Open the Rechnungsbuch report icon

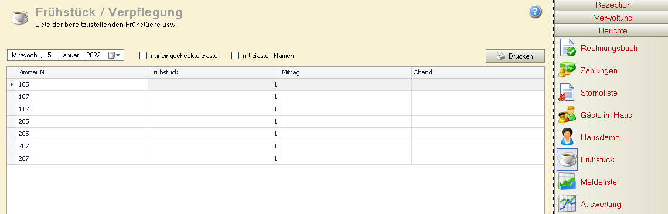click(x=567, y=48)
